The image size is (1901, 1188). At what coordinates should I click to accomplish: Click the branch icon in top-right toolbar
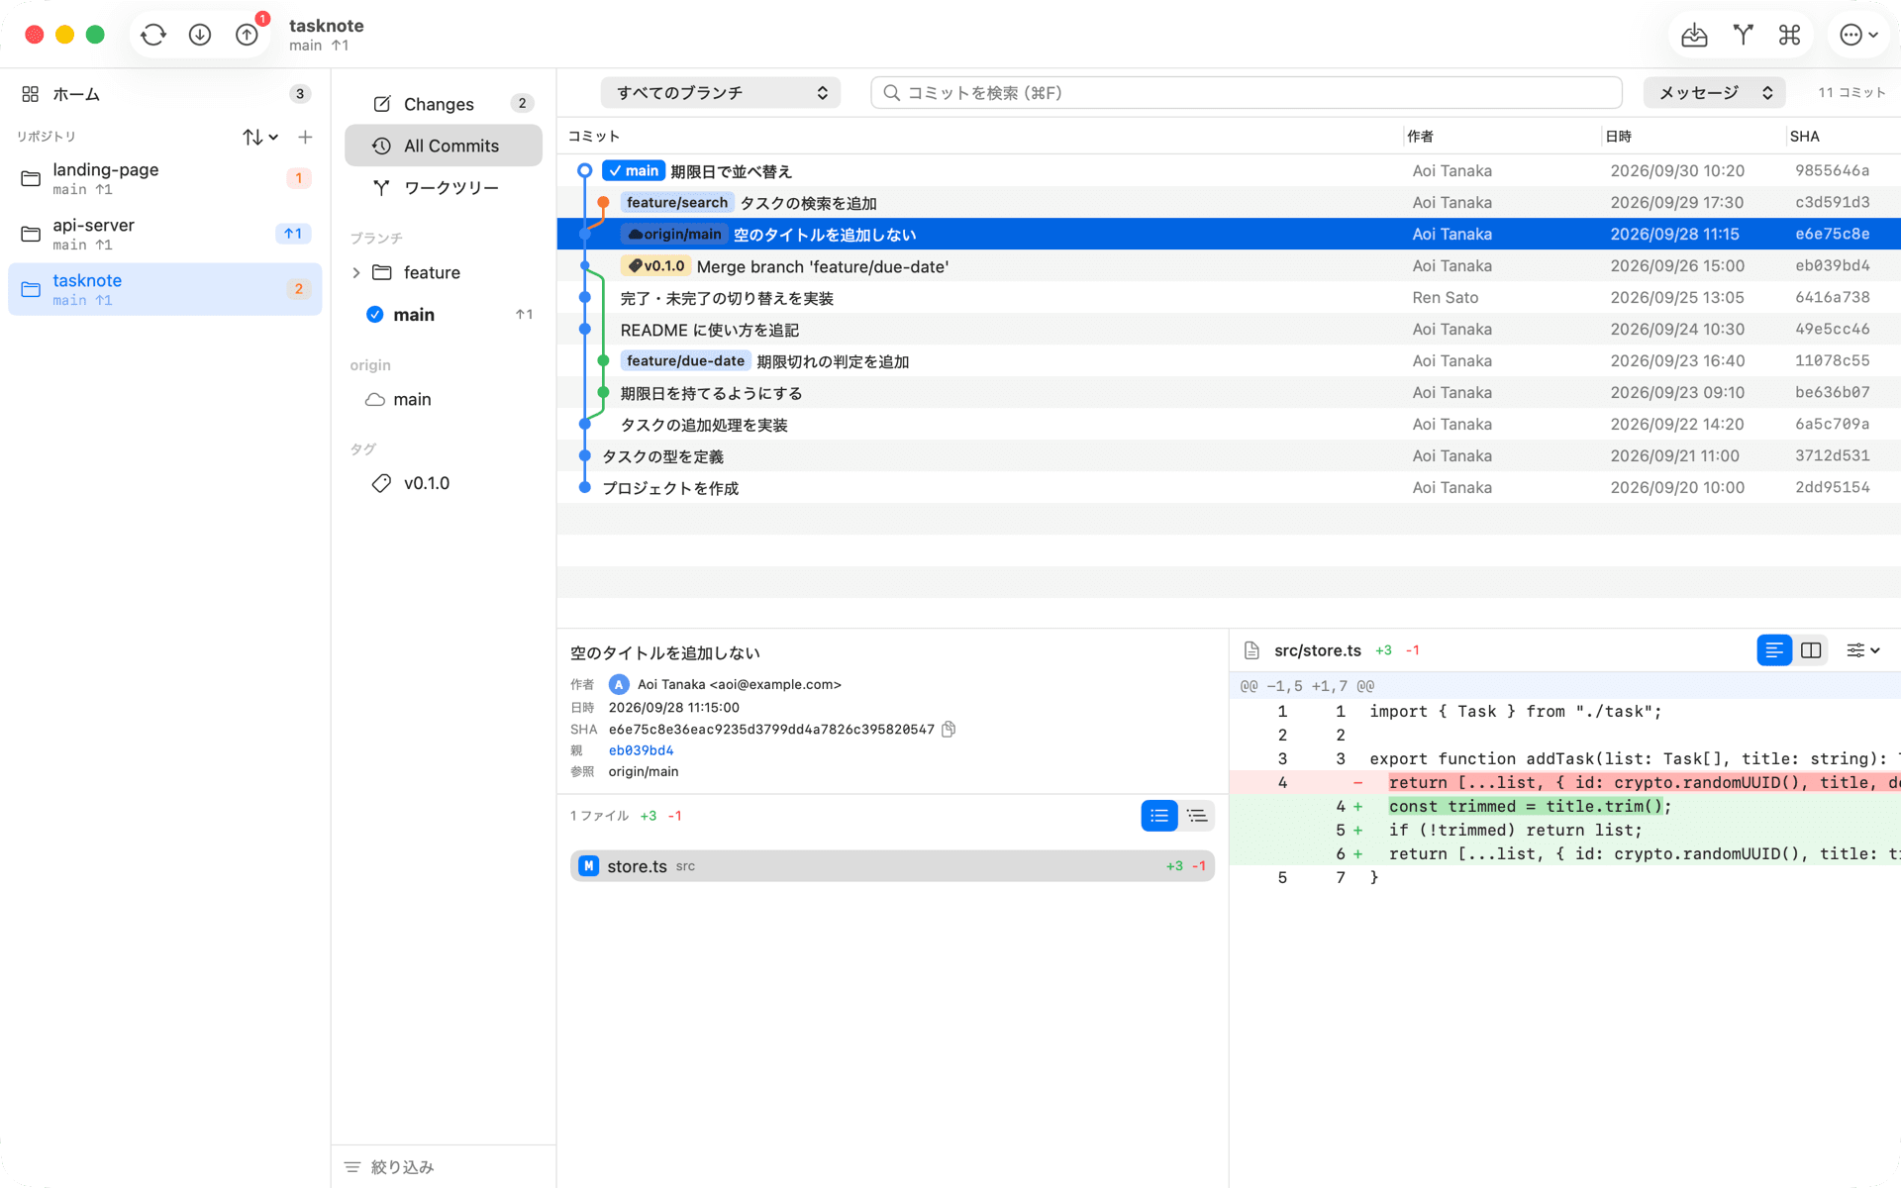[1744, 35]
